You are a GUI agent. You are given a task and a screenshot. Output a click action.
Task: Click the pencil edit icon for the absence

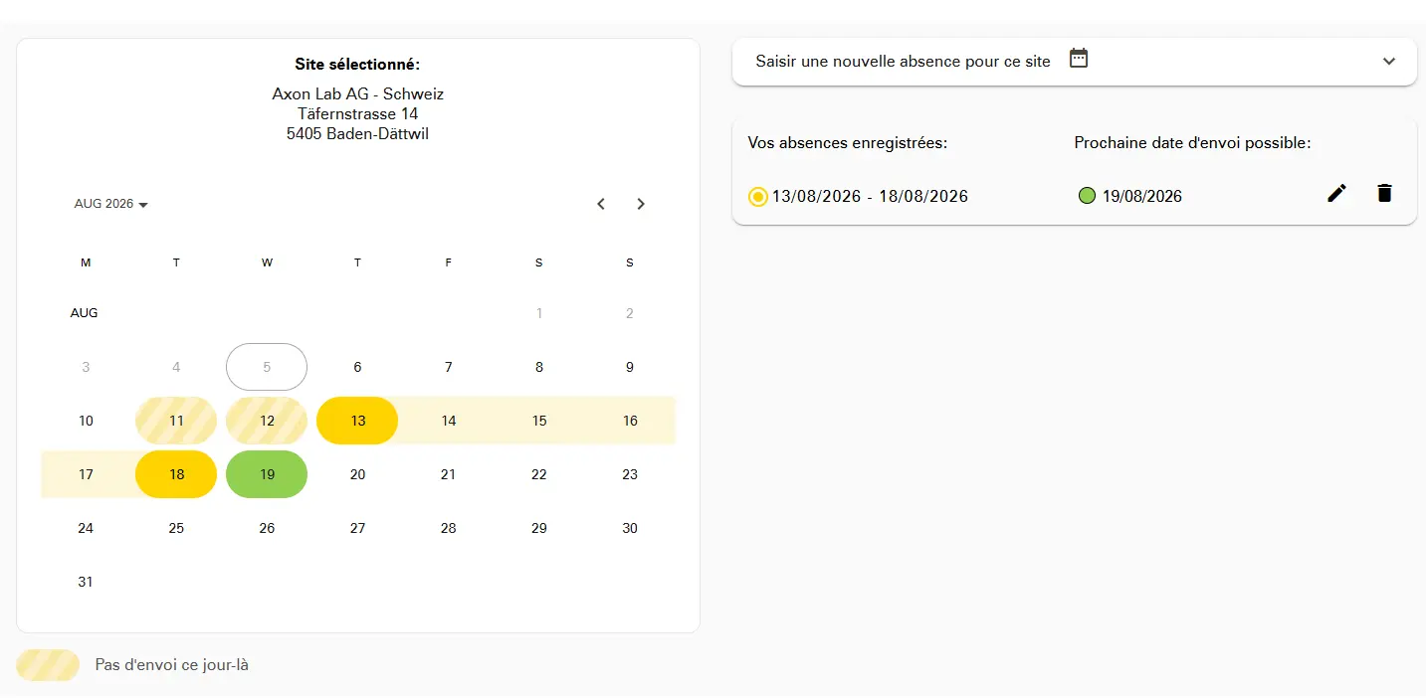(1337, 194)
